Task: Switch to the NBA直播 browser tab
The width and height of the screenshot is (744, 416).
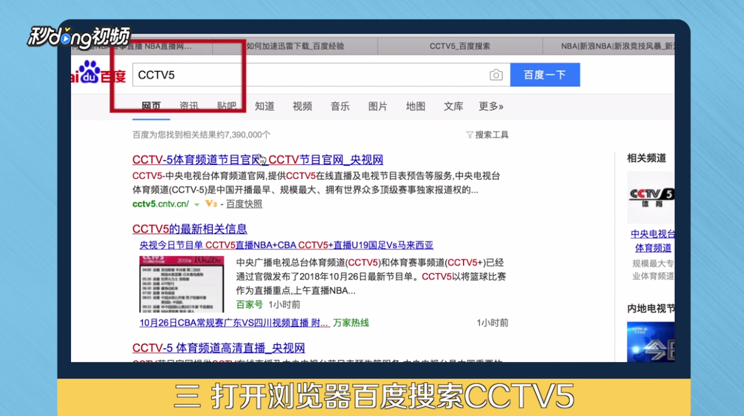Action: [141, 46]
